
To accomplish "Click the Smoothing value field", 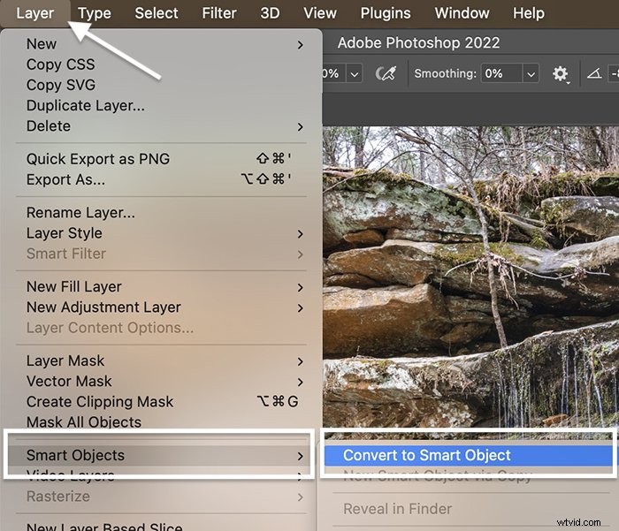I will tap(501, 73).
